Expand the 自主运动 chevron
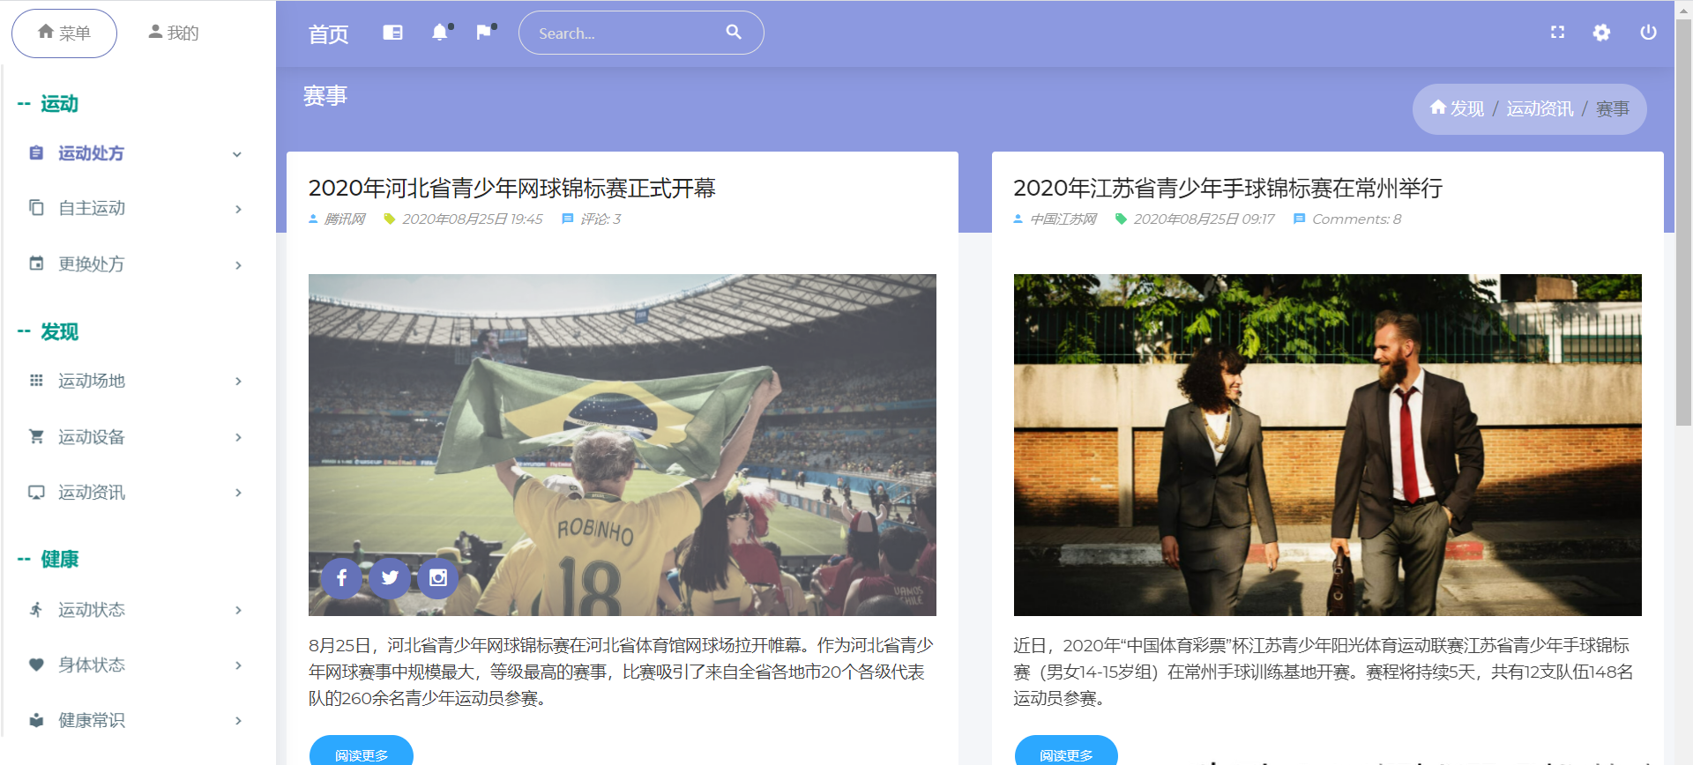Image resolution: width=1693 pixels, height=765 pixels. 238,209
